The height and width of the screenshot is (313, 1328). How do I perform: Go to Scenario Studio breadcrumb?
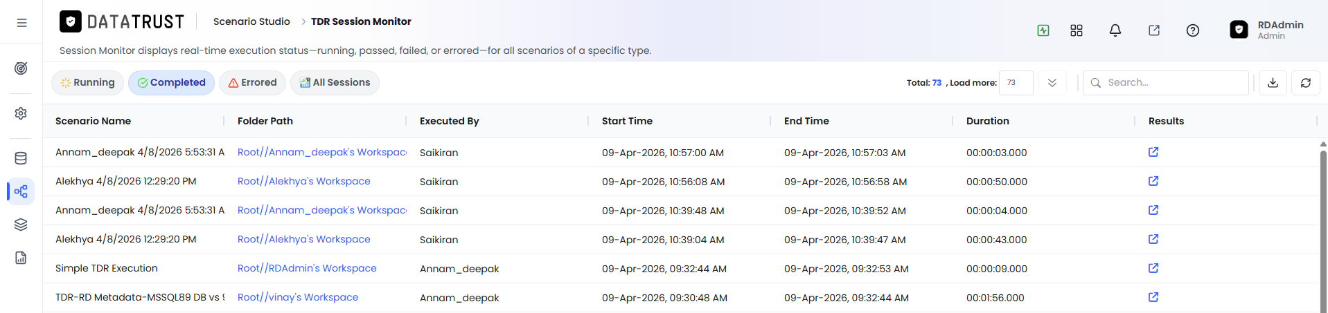click(251, 21)
